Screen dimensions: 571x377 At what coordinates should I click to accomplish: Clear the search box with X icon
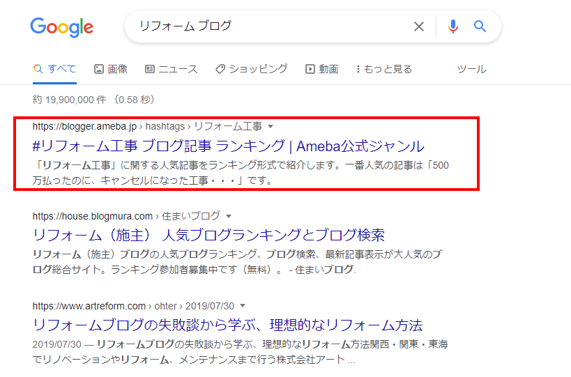pos(419,26)
